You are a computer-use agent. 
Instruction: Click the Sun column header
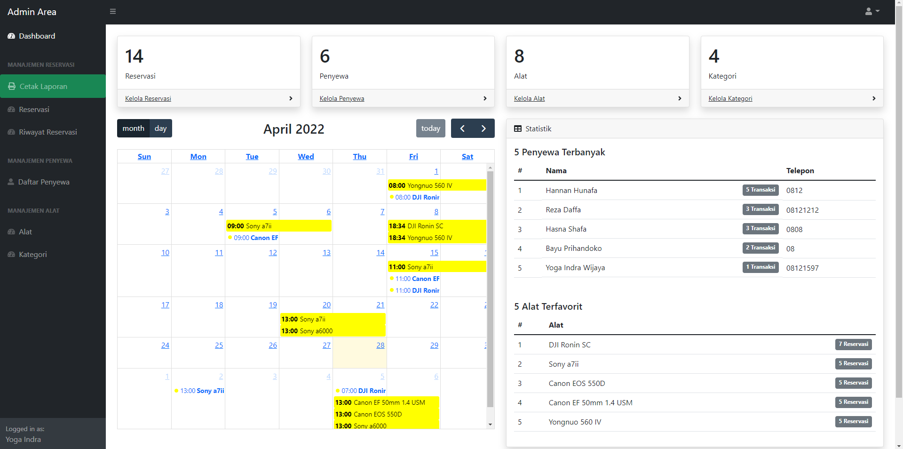pyautogui.click(x=144, y=156)
